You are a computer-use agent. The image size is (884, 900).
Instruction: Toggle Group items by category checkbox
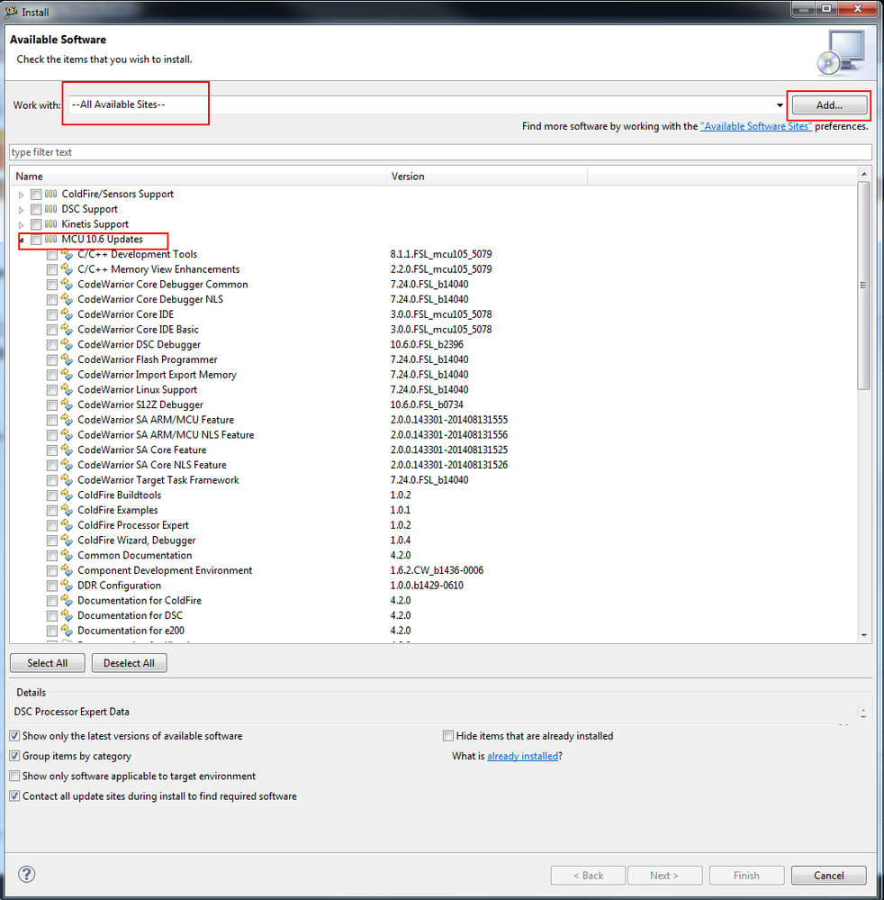click(x=15, y=756)
